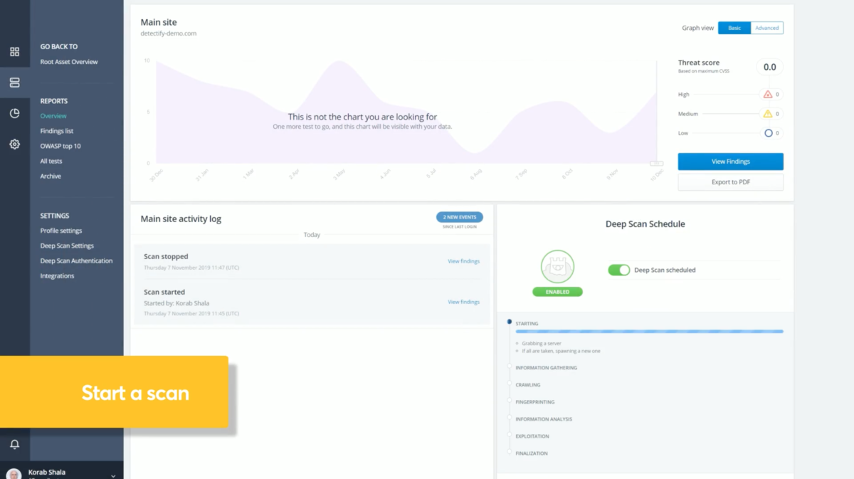Open View findings link for Scan stopped
This screenshot has height=479, width=854.
463,261
